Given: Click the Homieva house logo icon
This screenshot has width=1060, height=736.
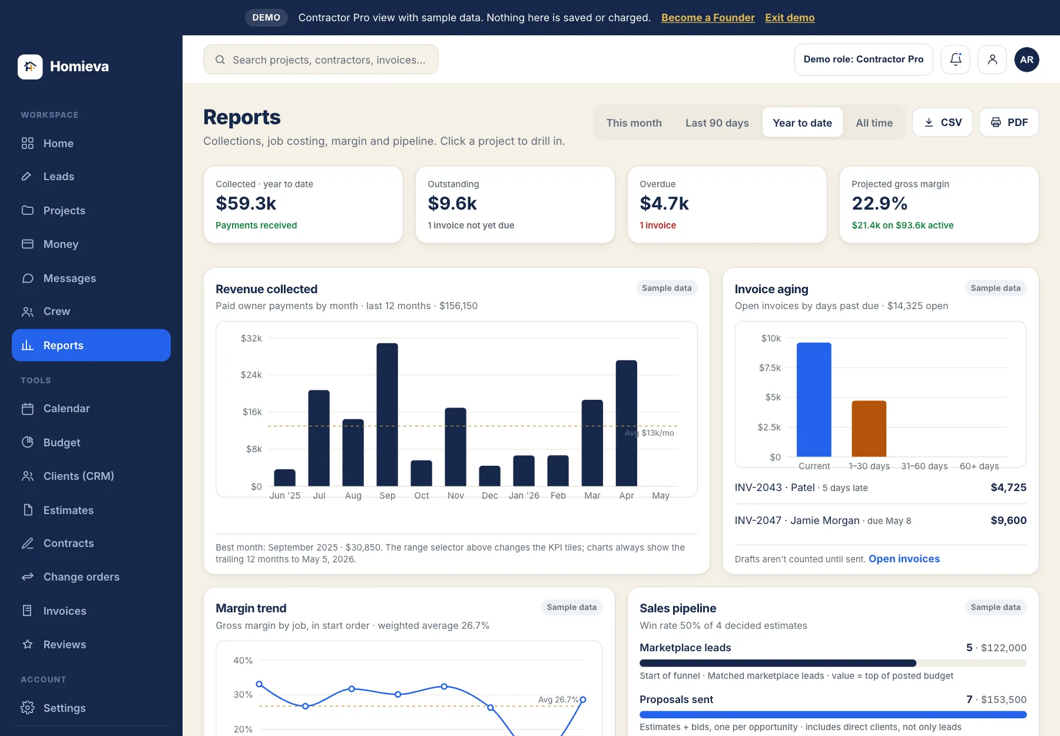Looking at the screenshot, I should [30, 67].
